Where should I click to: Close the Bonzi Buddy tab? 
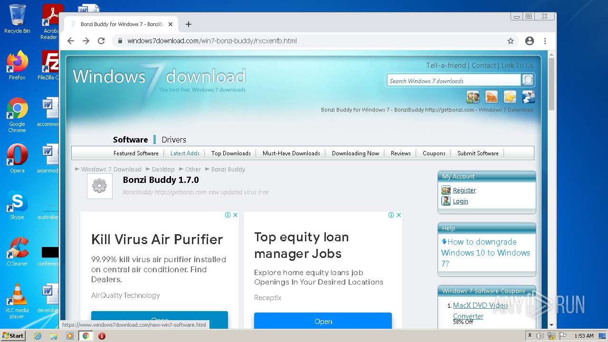coord(171,24)
